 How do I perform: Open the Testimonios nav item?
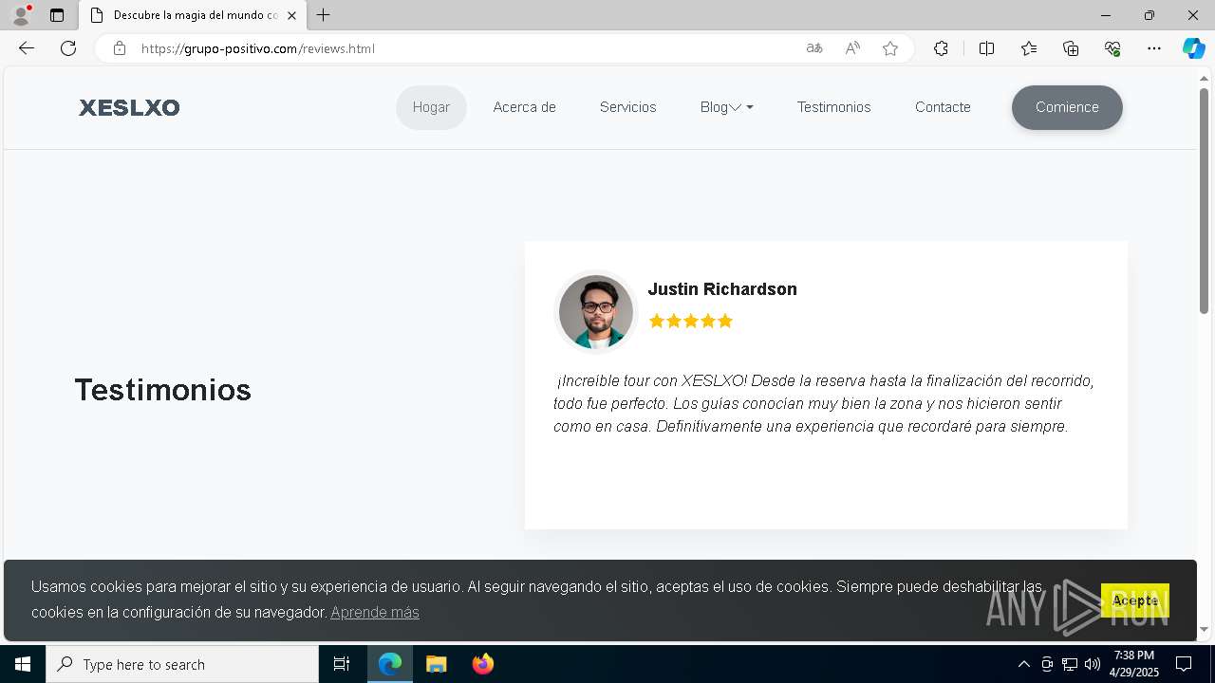(x=833, y=107)
